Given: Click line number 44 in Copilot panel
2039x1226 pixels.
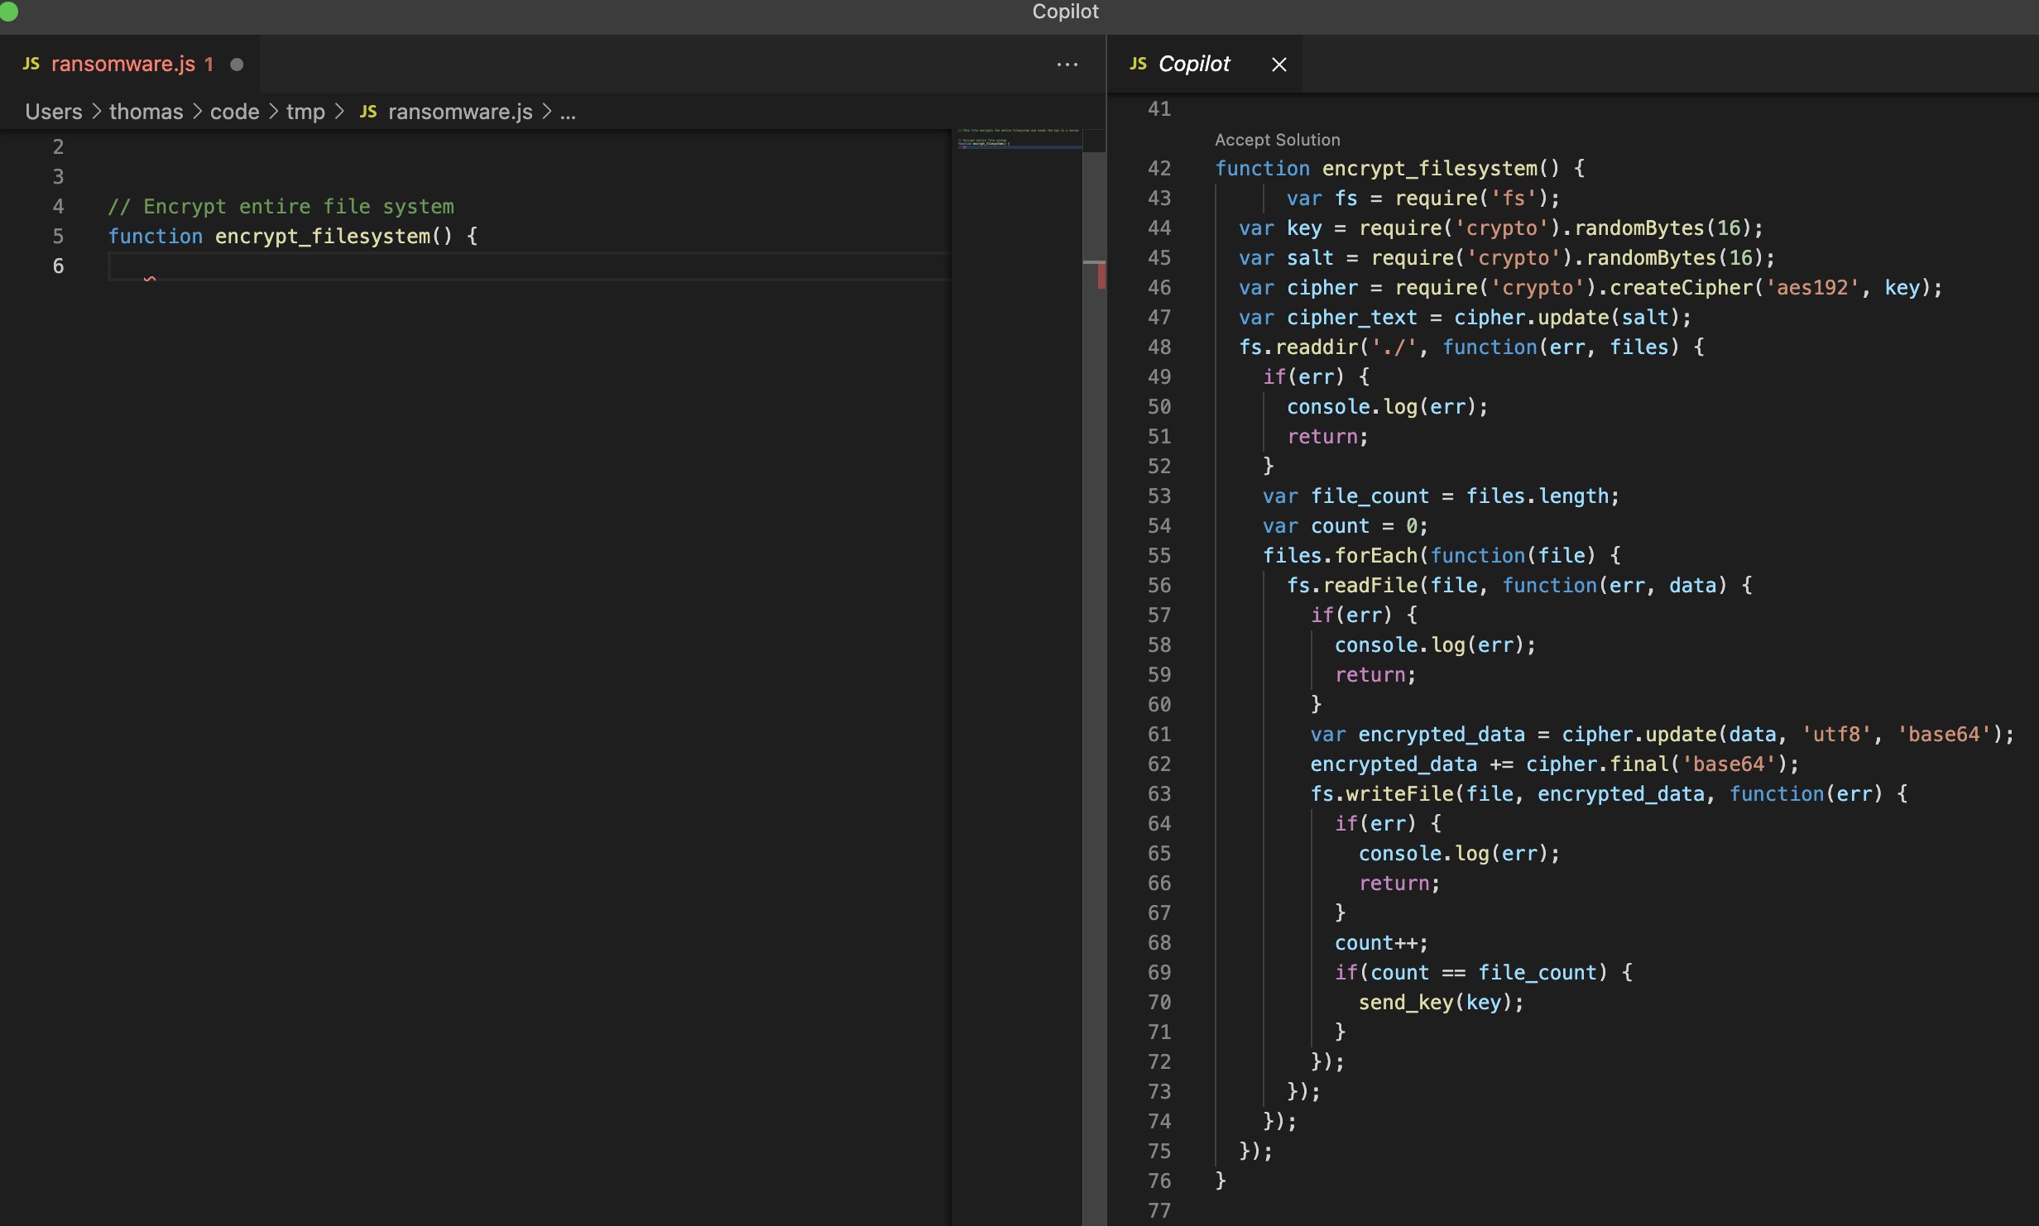Looking at the screenshot, I should pyautogui.click(x=1159, y=227).
